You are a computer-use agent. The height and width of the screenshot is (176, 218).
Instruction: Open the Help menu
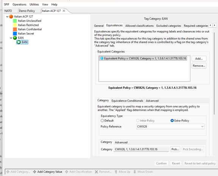coord(54,5)
